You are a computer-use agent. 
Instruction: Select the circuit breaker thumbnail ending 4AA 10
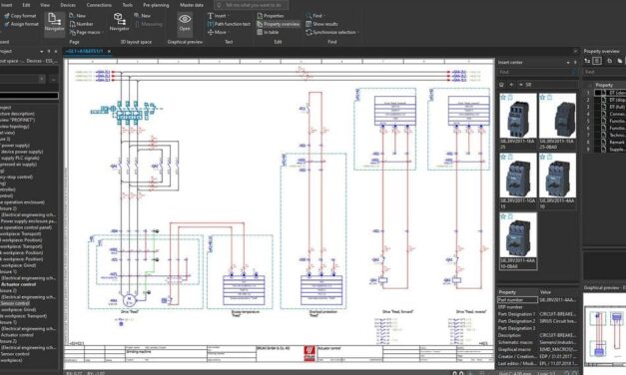point(557,182)
